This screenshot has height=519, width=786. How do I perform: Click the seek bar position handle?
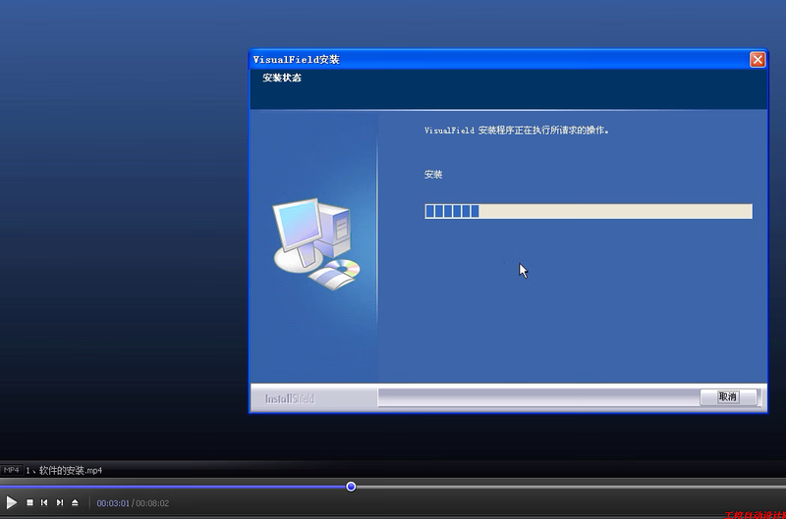coord(351,487)
